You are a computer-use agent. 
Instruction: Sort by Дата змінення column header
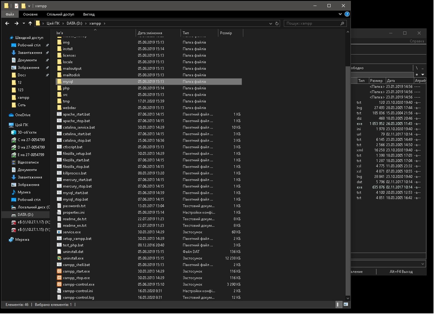point(150,33)
